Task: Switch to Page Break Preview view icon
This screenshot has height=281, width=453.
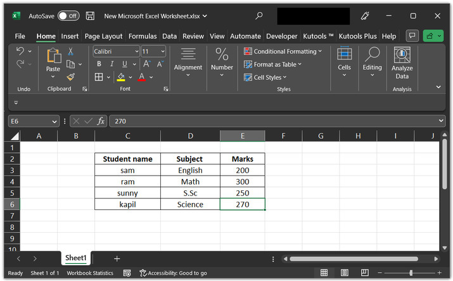Action: click(x=364, y=273)
